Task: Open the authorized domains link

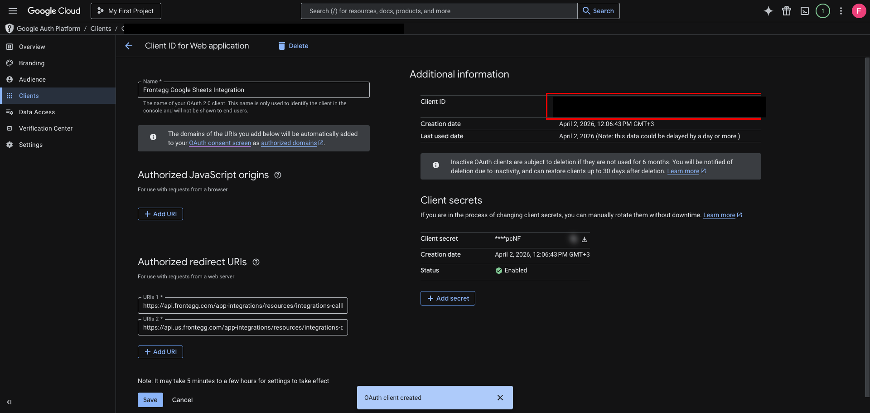Action: click(292, 143)
